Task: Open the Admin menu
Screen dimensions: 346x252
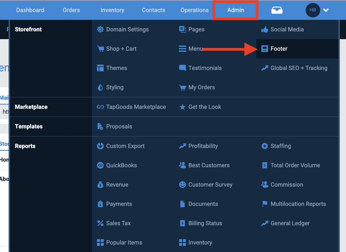Action: [x=235, y=10]
